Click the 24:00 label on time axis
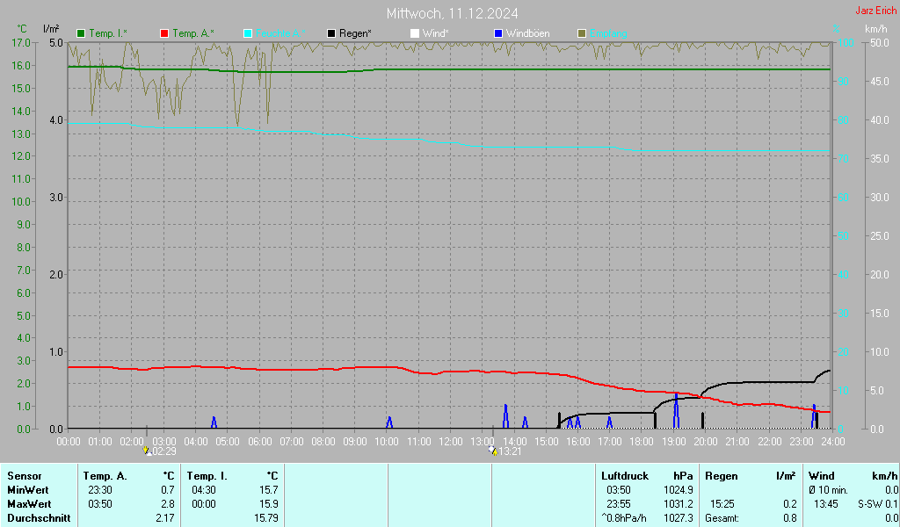The height and width of the screenshot is (527, 900). [x=832, y=441]
